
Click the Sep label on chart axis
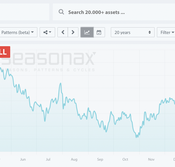100,159
